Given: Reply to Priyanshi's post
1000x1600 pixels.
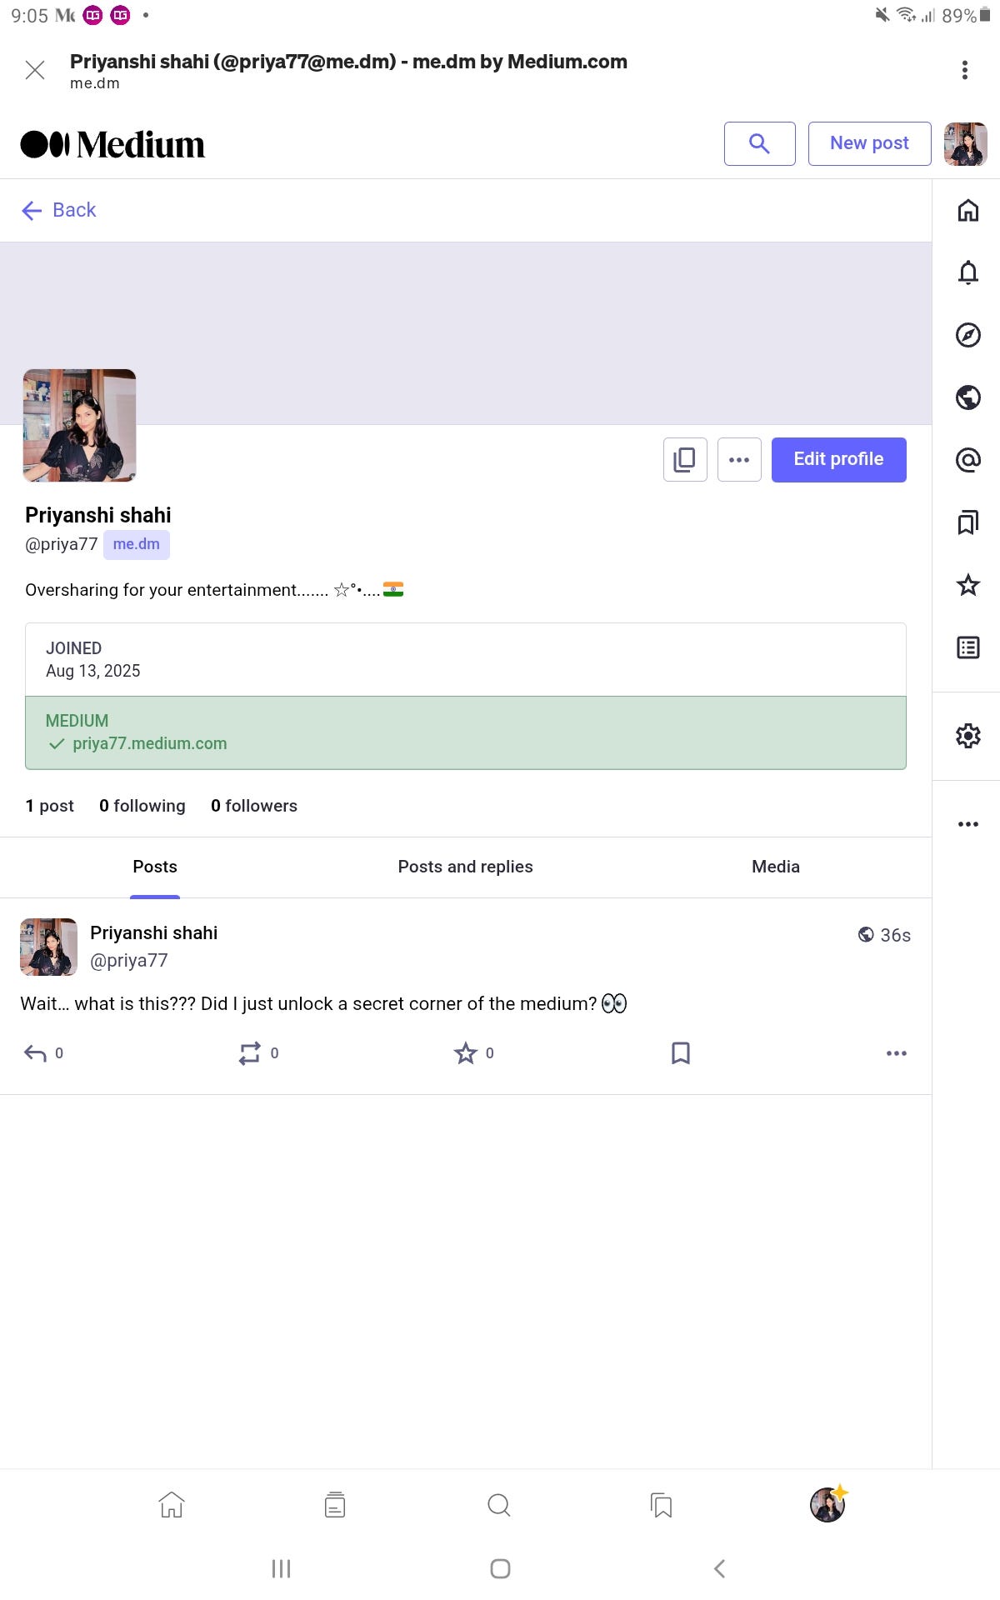Looking at the screenshot, I should tap(37, 1052).
